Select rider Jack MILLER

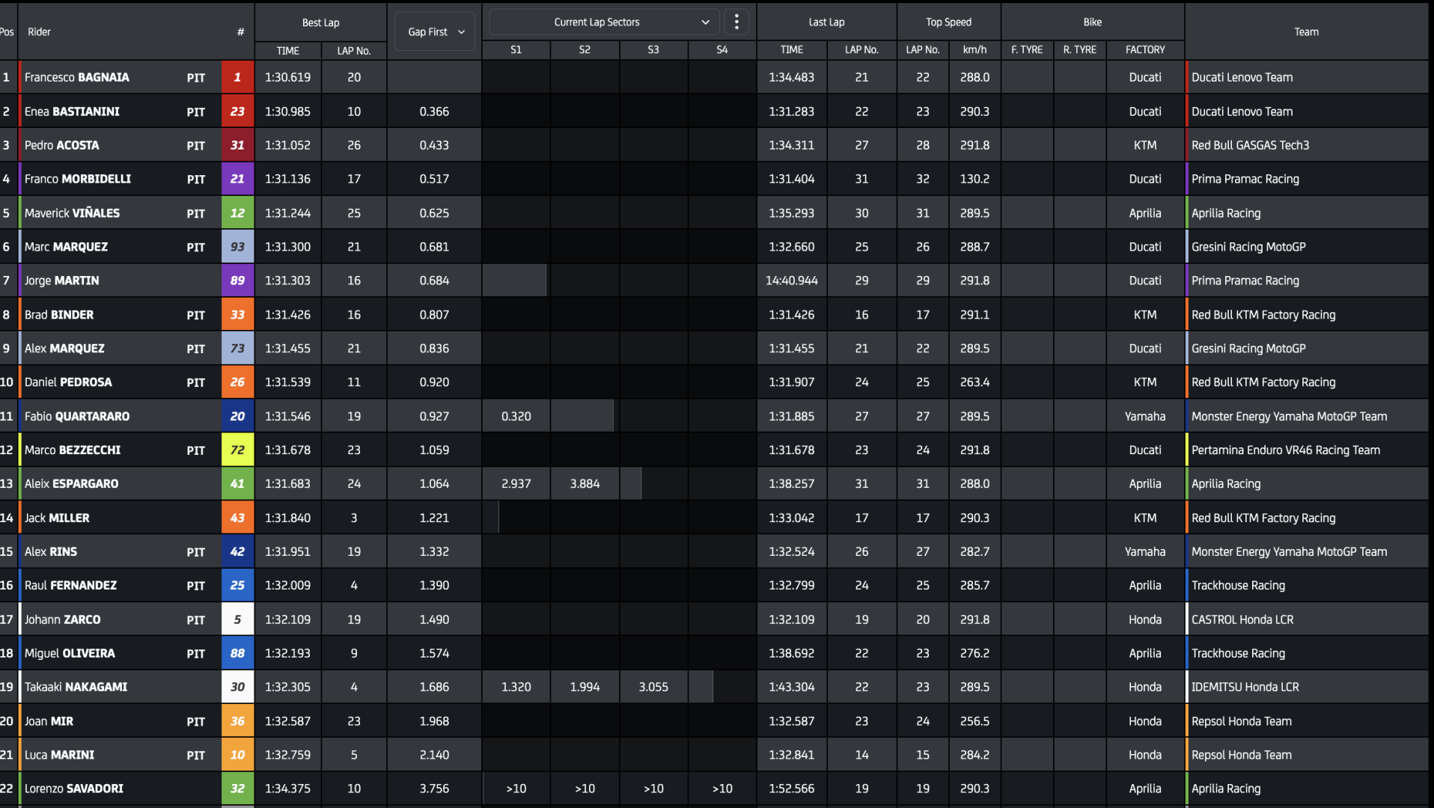[57, 518]
